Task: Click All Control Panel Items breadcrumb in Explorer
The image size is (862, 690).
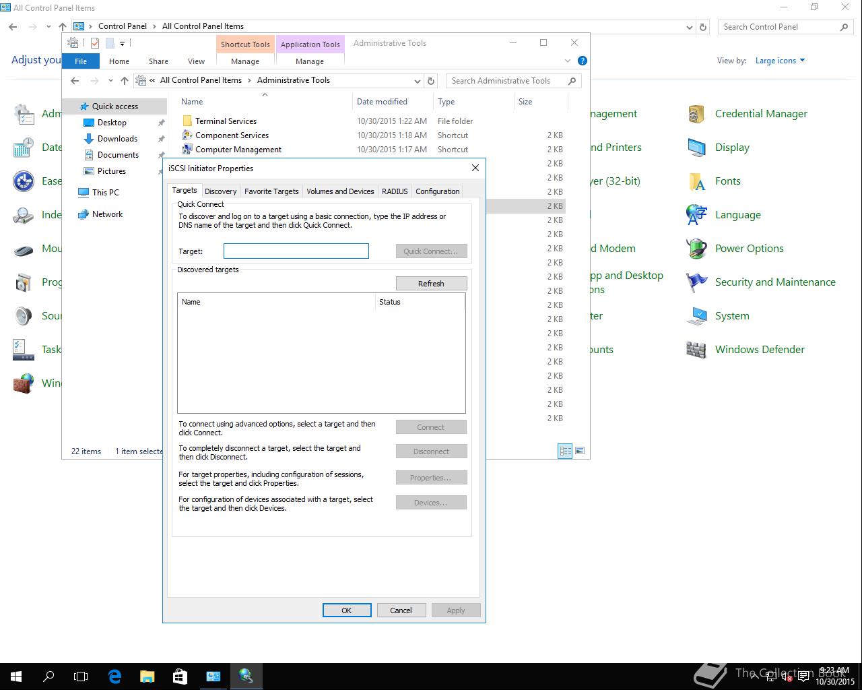Action: (201, 80)
